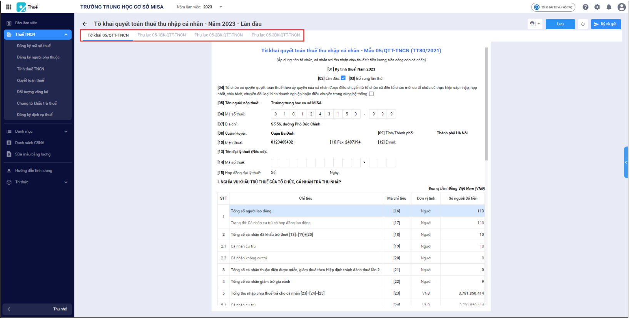This screenshot has height=319, width=630.
Task: Click the Thuế TNCN sidebar icon
Action: 9,35
